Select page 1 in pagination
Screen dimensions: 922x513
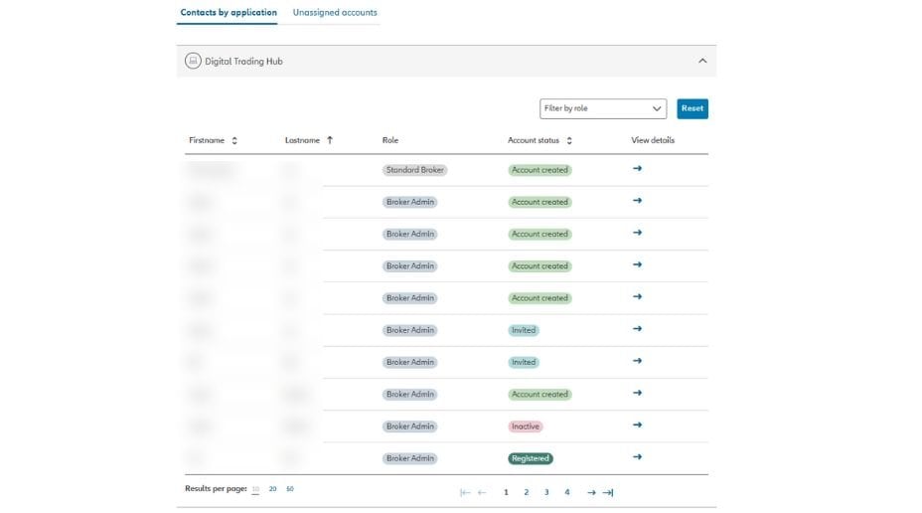(506, 492)
